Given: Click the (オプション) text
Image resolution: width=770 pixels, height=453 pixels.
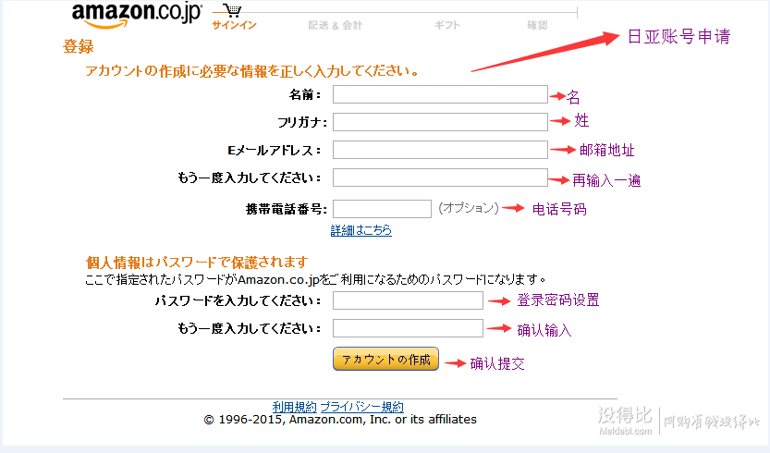Looking at the screenshot, I should (469, 208).
